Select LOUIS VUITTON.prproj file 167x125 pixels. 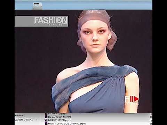pyautogui.click(x=60, y=120)
